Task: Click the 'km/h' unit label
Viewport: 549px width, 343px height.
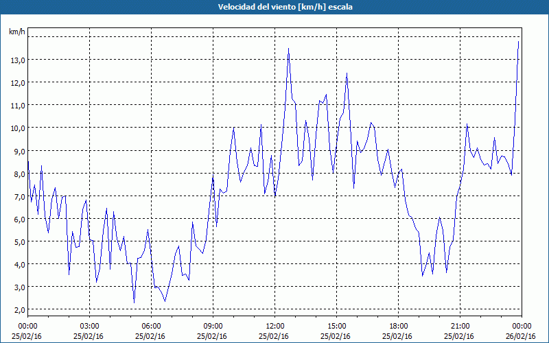Action: click(17, 32)
